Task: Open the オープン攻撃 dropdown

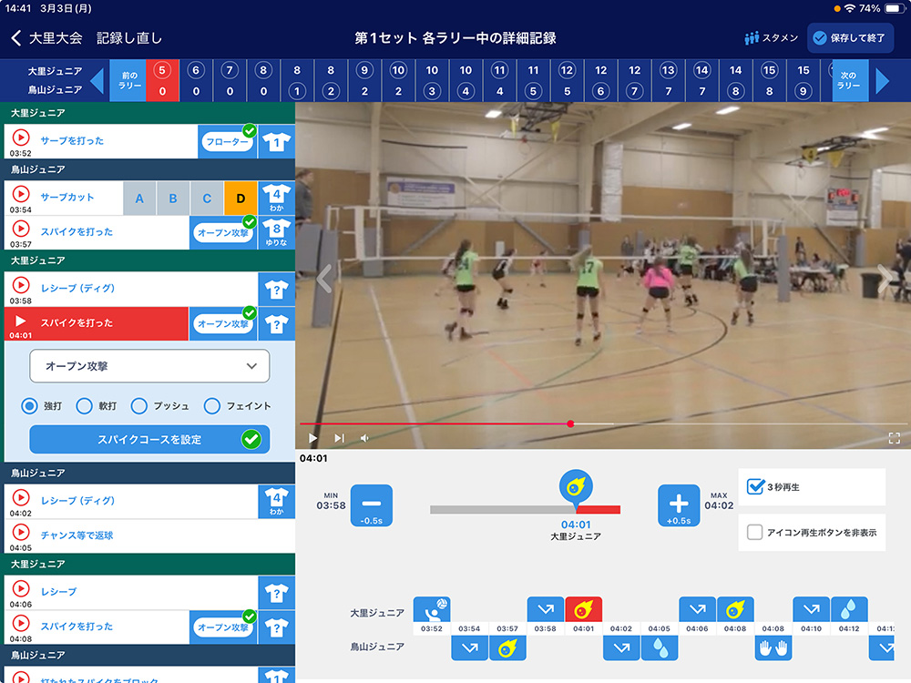Action: tap(149, 366)
